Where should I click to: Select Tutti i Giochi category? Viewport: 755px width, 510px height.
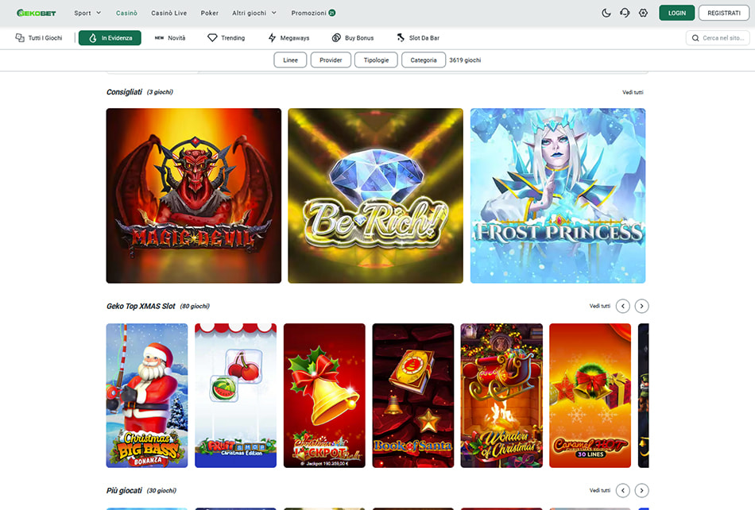(39, 38)
